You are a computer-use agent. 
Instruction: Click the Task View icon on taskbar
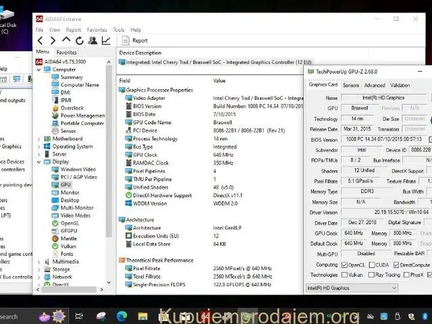click(79, 315)
